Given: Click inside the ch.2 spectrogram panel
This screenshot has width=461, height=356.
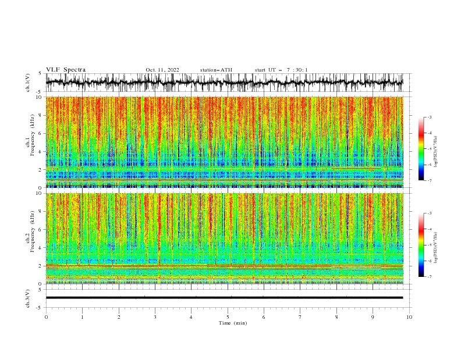Looking at the screenshot, I should [224, 238].
